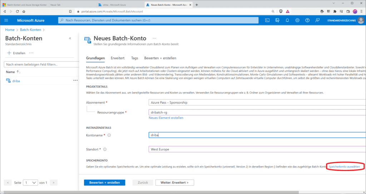Image resolution: width=366 pixels, height=194 pixels.
Task: Open Azure portal settings gear
Action: pyautogui.click(x=297, y=20)
